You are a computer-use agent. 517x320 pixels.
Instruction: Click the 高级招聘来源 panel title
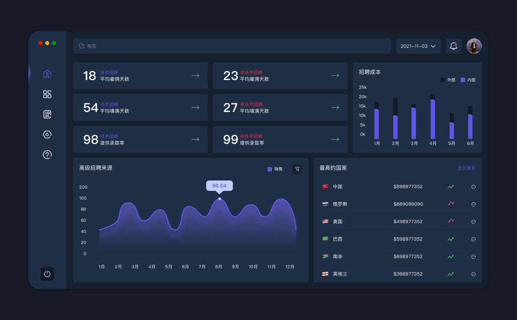(x=96, y=167)
